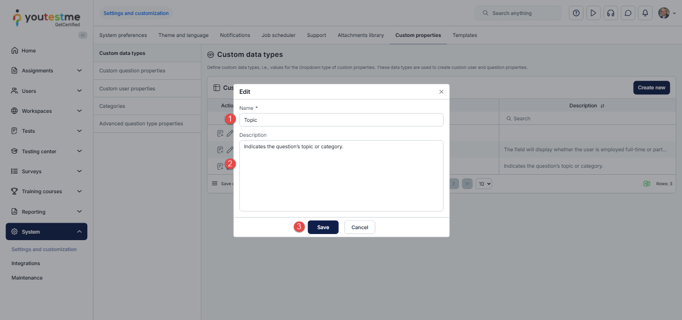Click the Surveys list icon
The image size is (682, 320).
pyautogui.click(x=14, y=171)
